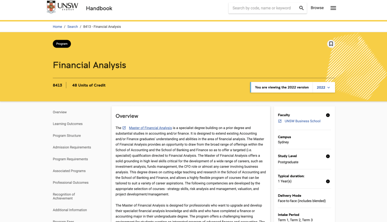The width and height of the screenshot is (387, 222).
Task: Click the 48 Units of Credit text
Action: click(x=89, y=85)
